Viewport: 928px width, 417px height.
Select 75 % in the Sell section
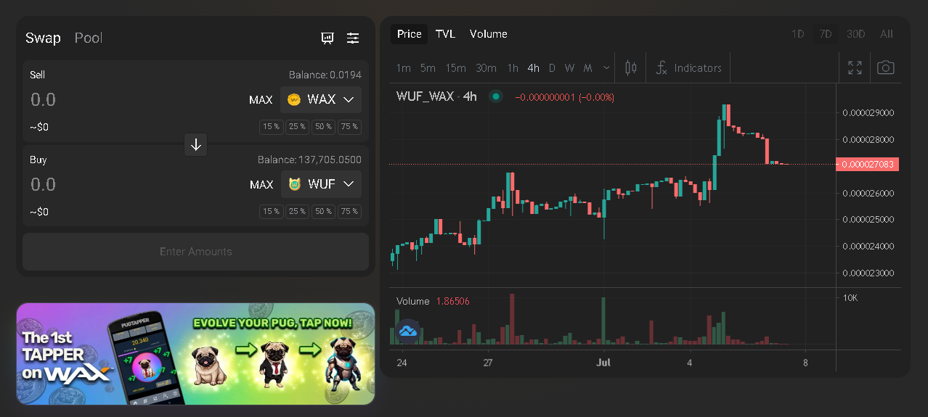click(349, 126)
